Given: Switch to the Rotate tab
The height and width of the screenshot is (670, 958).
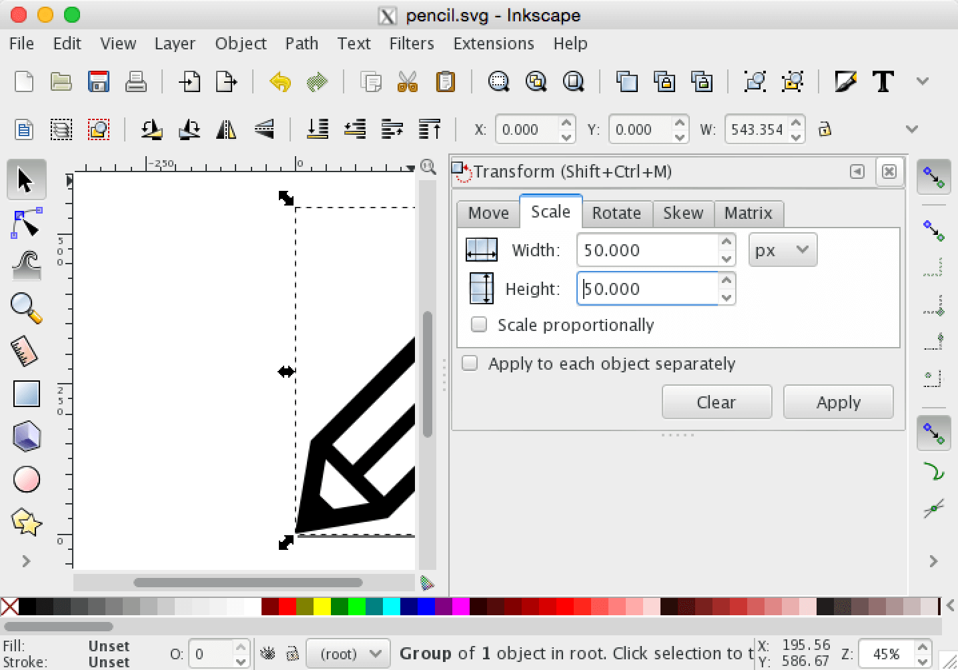Looking at the screenshot, I should [x=616, y=213].
